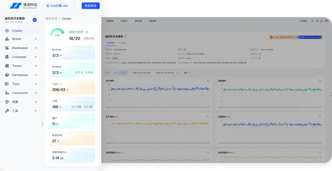Click the notification bell icon
The width and height of the screenshot is (332, 171).
click(312, 21)
